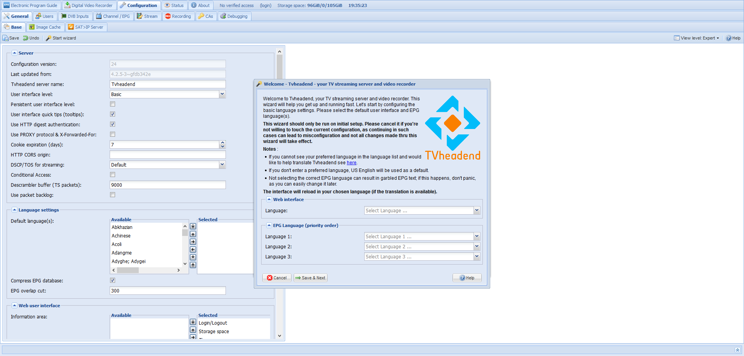Follow the 'here' translation link
The height and width of the screenshot is (356, 744).
pyautogui.click(x=351, y=163)
